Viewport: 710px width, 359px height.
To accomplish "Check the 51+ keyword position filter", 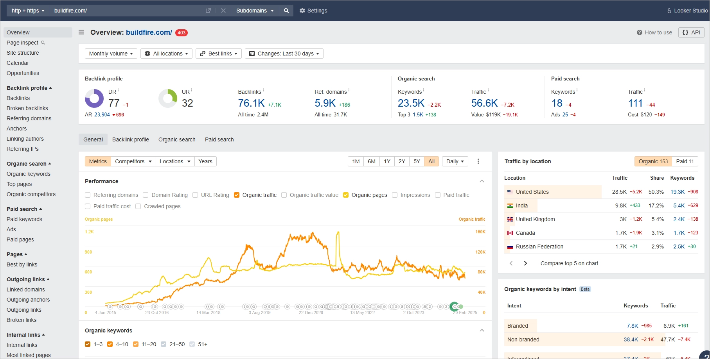I will tap(192, 344).
